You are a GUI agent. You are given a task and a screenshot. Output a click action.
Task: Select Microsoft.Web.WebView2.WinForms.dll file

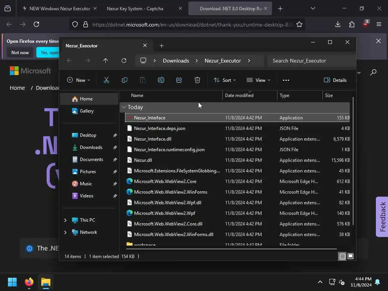click(238, 234)
